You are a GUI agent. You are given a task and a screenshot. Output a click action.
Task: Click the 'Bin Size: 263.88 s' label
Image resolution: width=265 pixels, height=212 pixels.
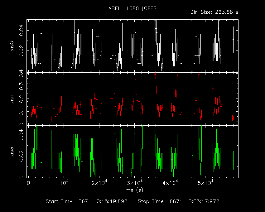point(214,12)
